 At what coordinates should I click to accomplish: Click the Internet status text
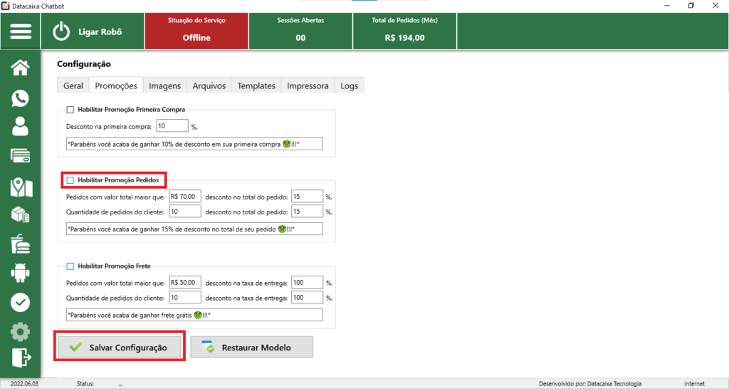[x=694, y=384]
